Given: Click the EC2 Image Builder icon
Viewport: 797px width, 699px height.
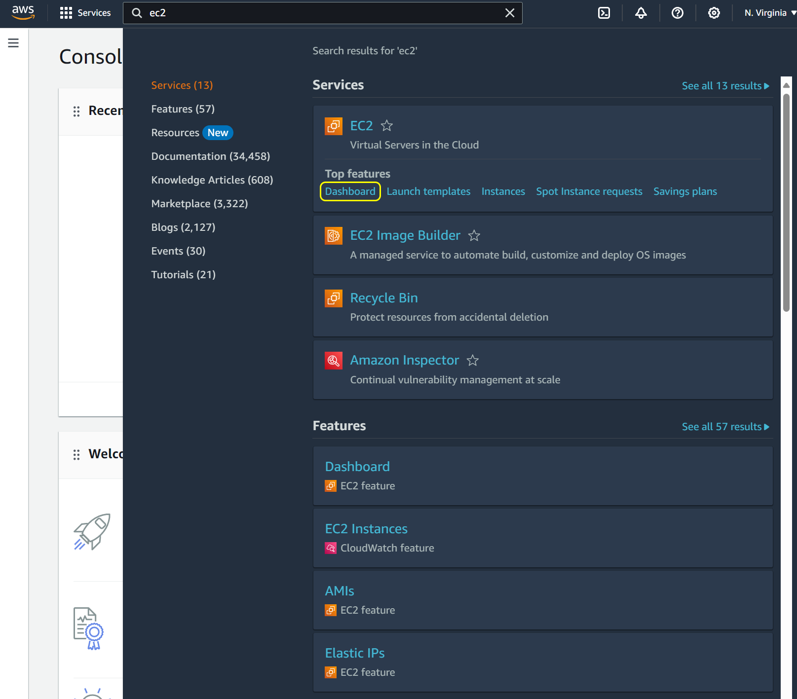Looking at the screenshot, I should pos(334,236).
